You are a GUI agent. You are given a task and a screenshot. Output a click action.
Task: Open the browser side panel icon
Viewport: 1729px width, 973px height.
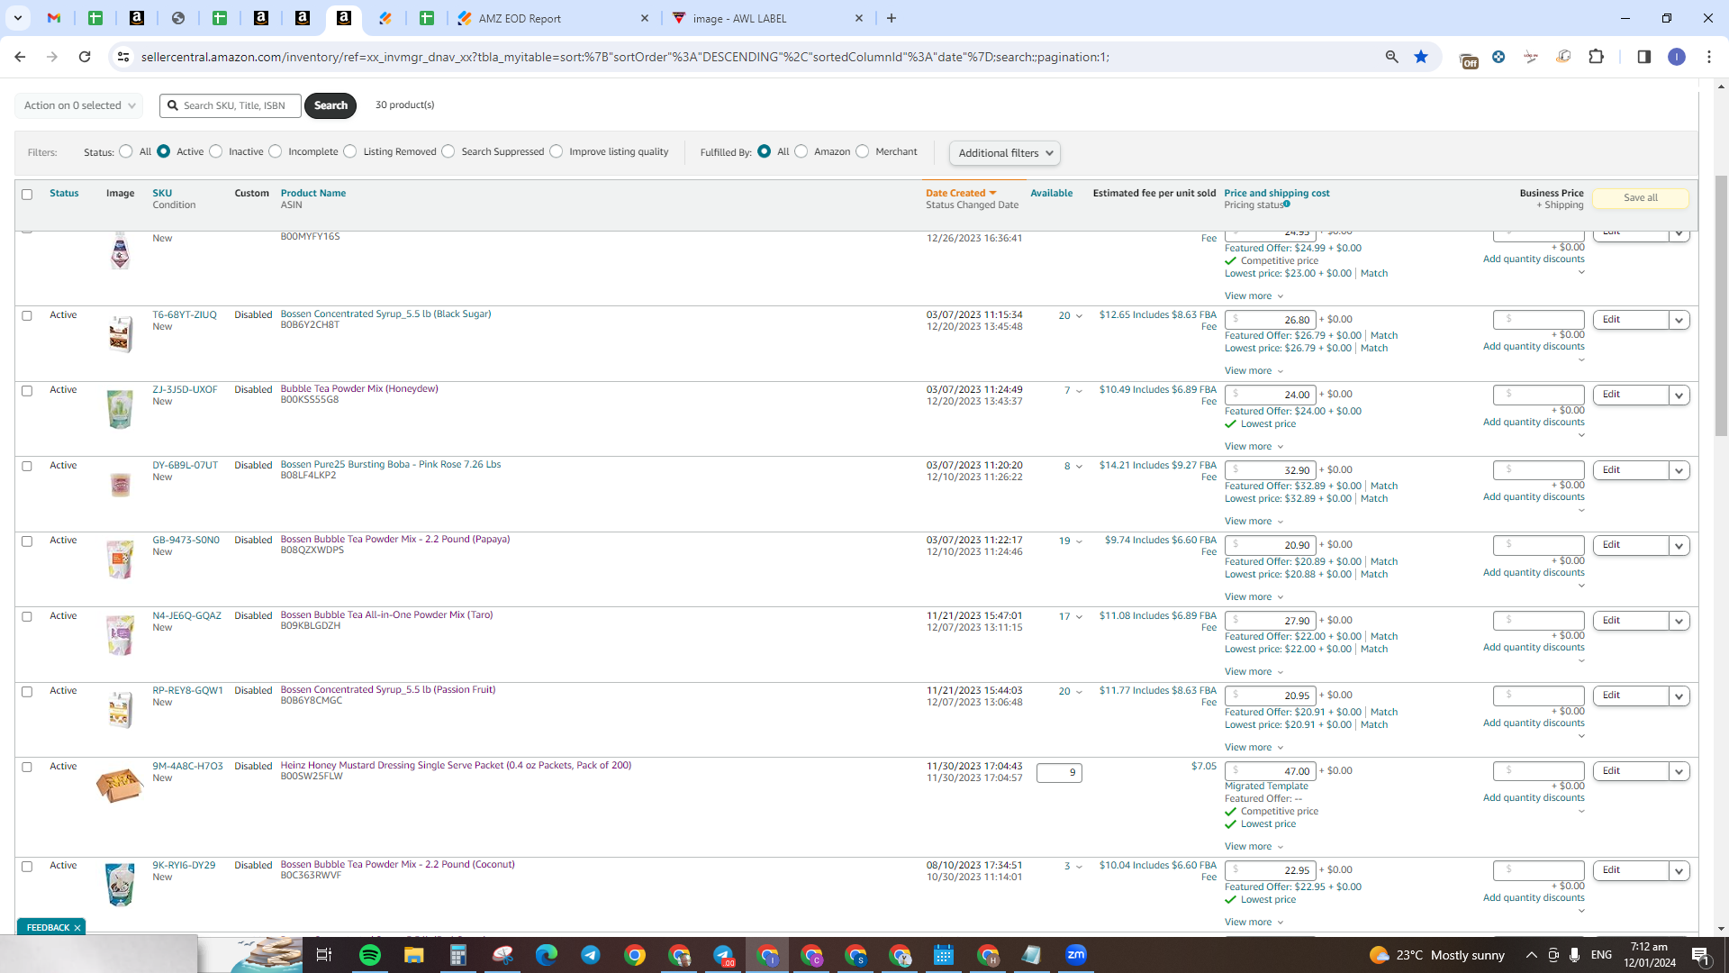point(1643,57)
